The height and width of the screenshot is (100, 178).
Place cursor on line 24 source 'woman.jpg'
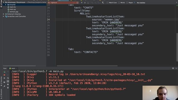point(106,19)
